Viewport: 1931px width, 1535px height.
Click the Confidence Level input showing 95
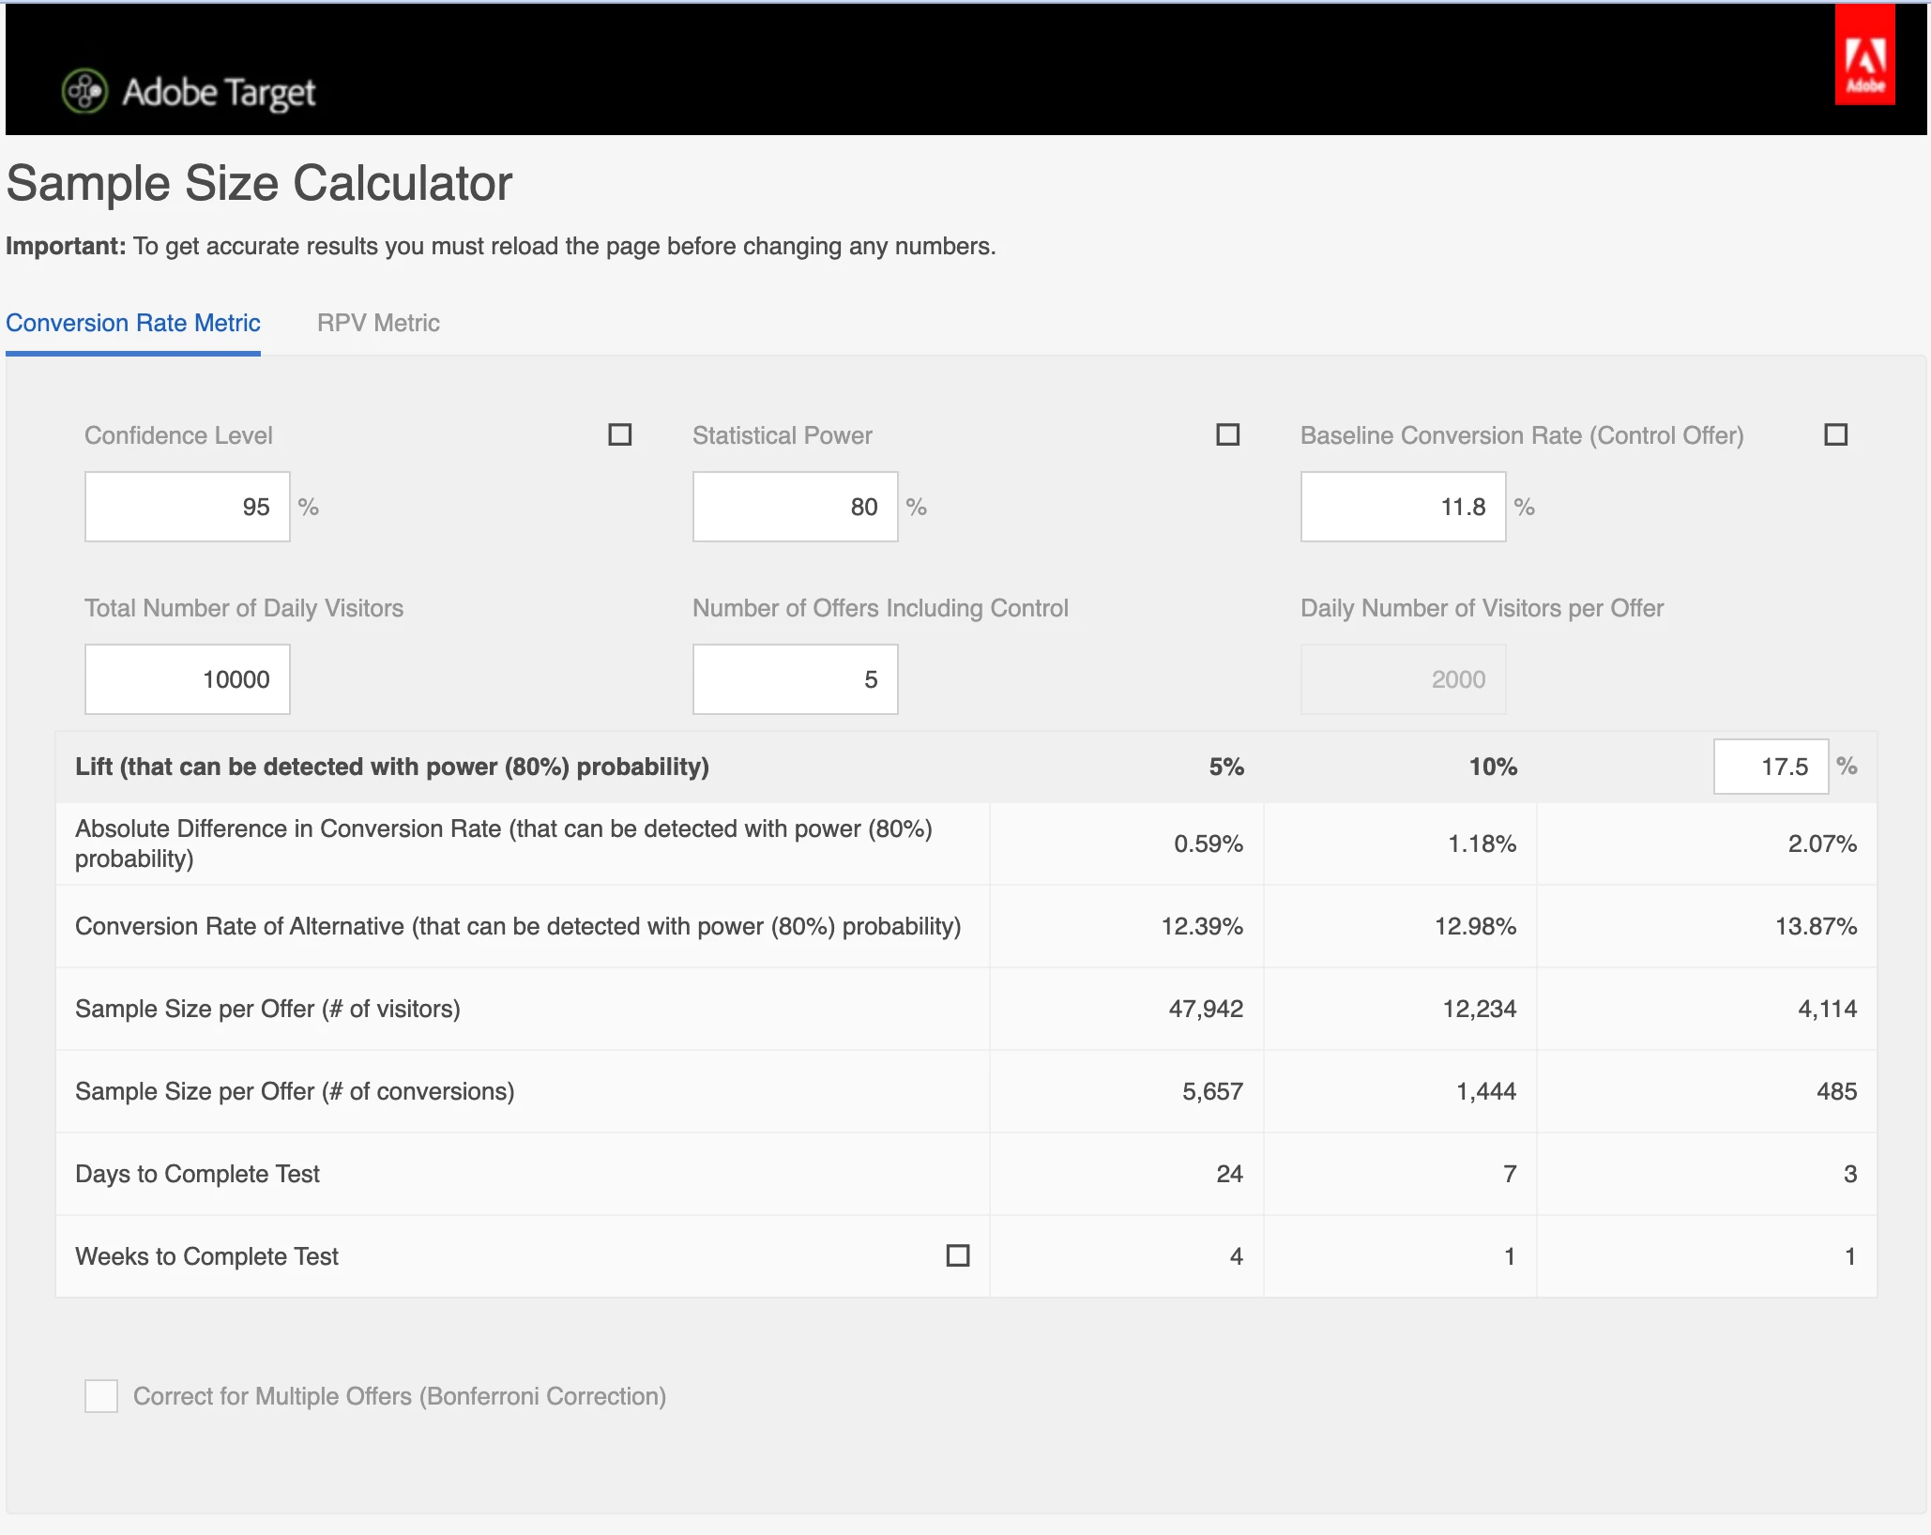pos(188,507)
